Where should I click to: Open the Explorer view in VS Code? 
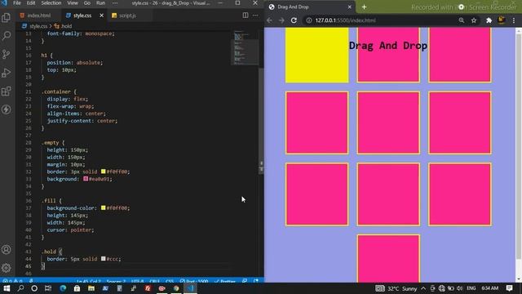click(6, 17)
